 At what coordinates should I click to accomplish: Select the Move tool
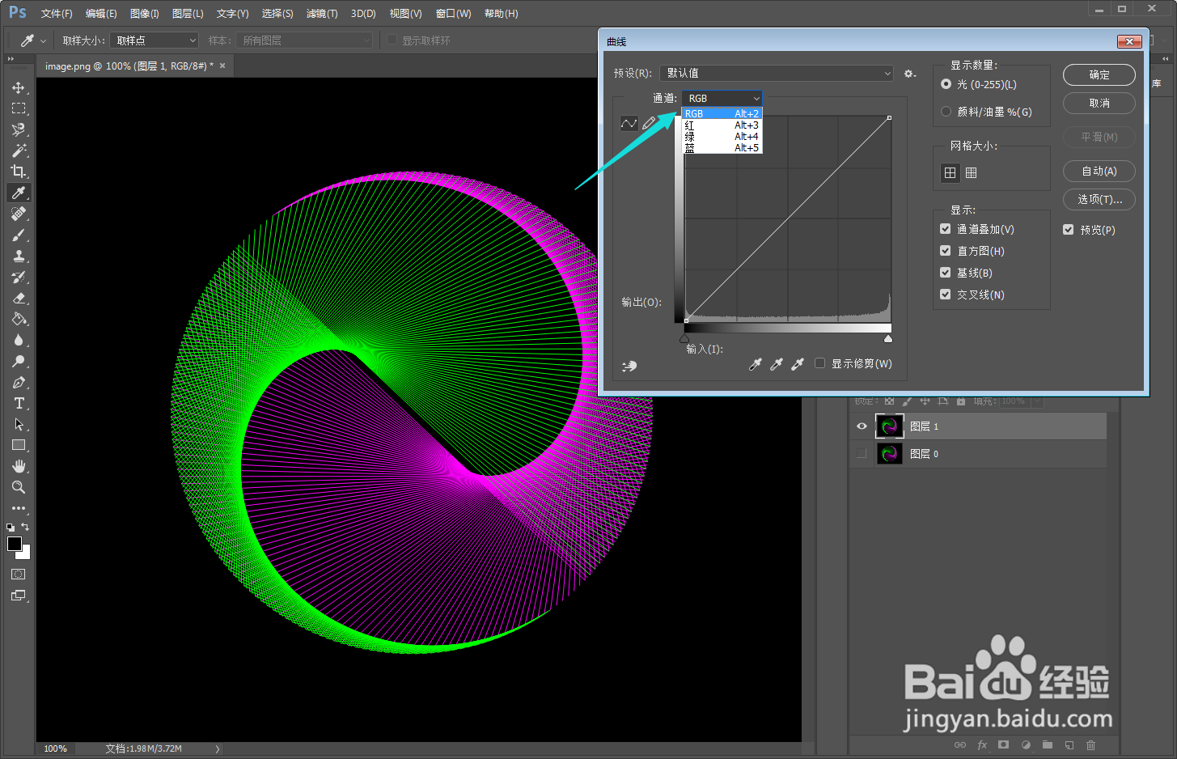tap(19, 87)
